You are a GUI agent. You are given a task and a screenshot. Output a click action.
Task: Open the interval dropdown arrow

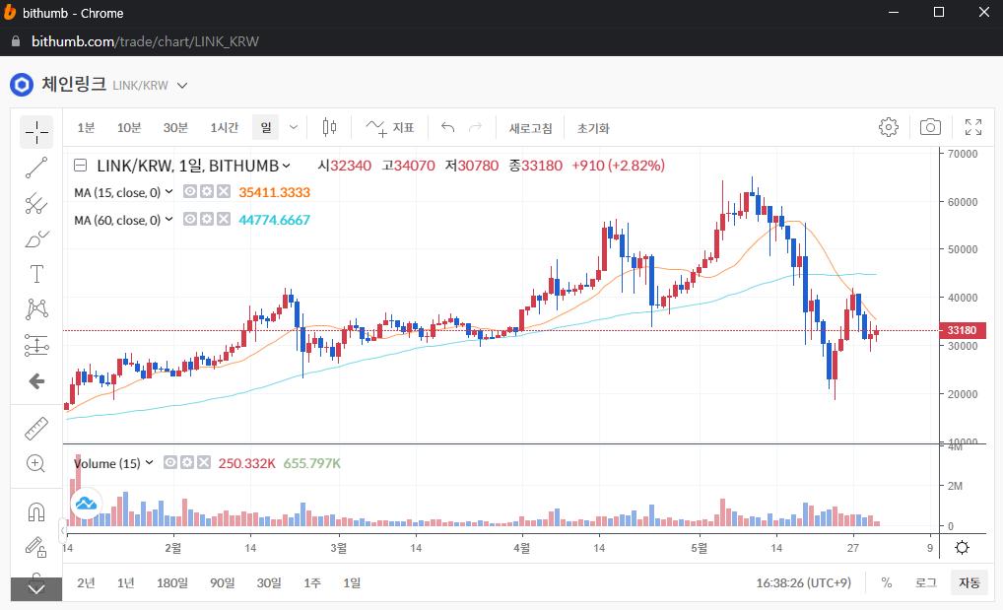(x=294, y=127)
